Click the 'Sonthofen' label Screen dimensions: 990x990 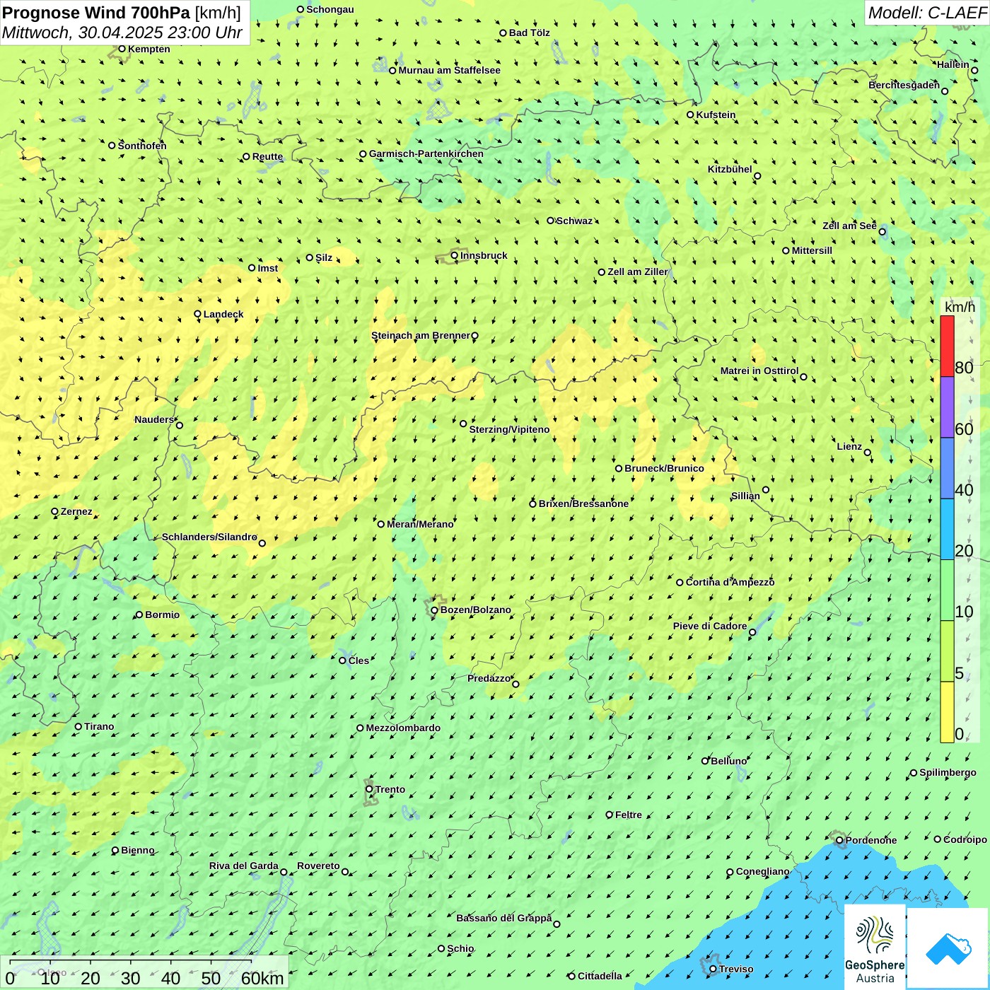coord(142,146)
